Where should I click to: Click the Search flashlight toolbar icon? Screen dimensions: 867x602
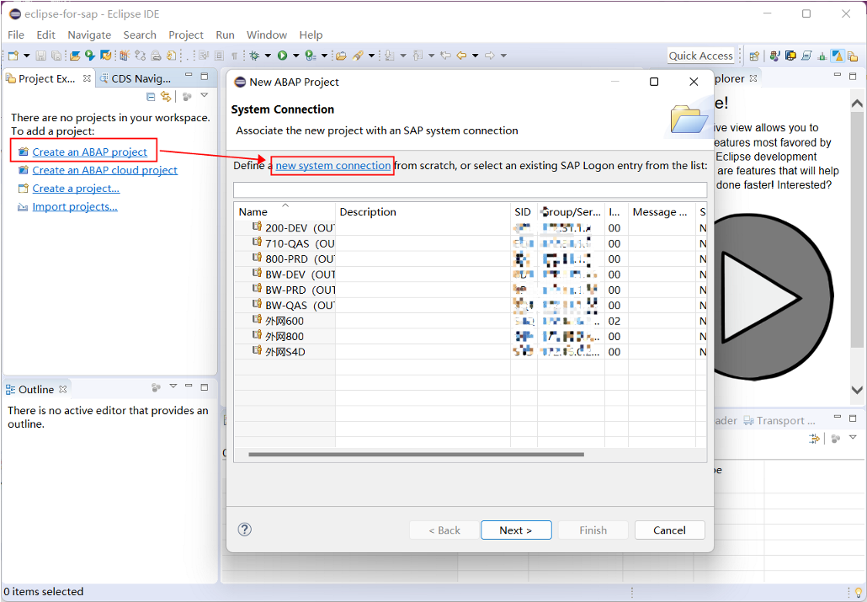click(357, 56)
